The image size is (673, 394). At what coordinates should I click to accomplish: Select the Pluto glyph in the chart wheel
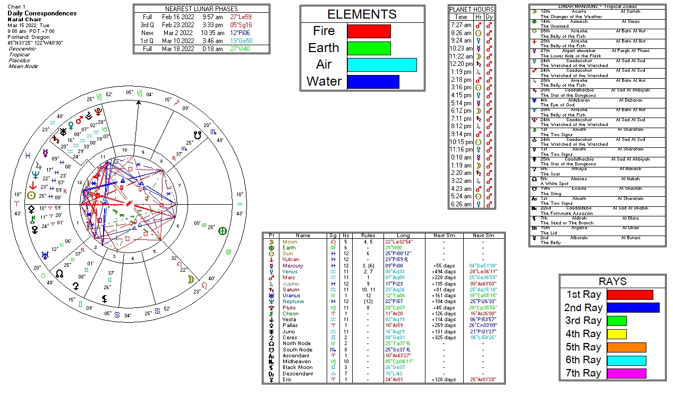point(98,112)
